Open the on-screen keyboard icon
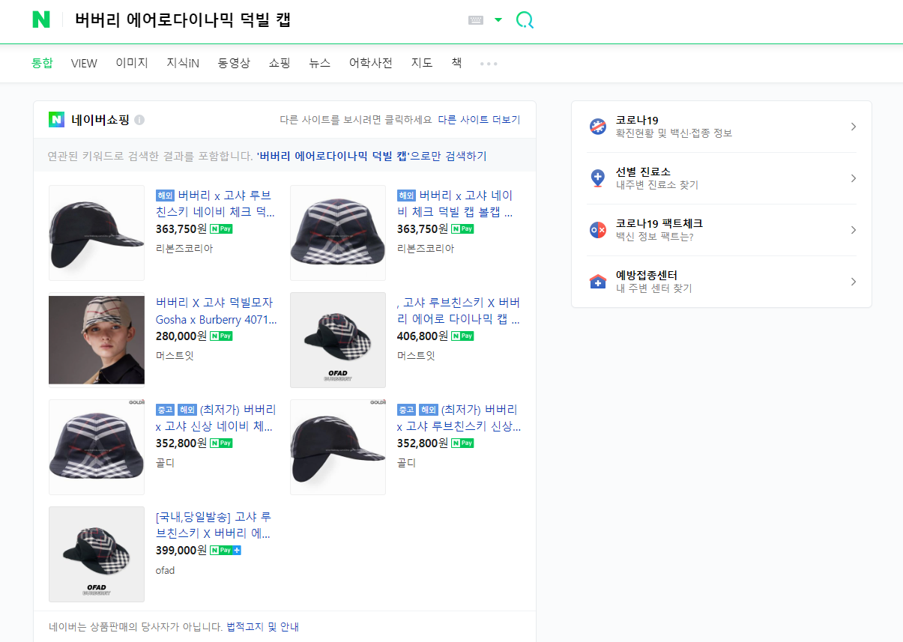This screenshot has height=642, width=903. 476,20
